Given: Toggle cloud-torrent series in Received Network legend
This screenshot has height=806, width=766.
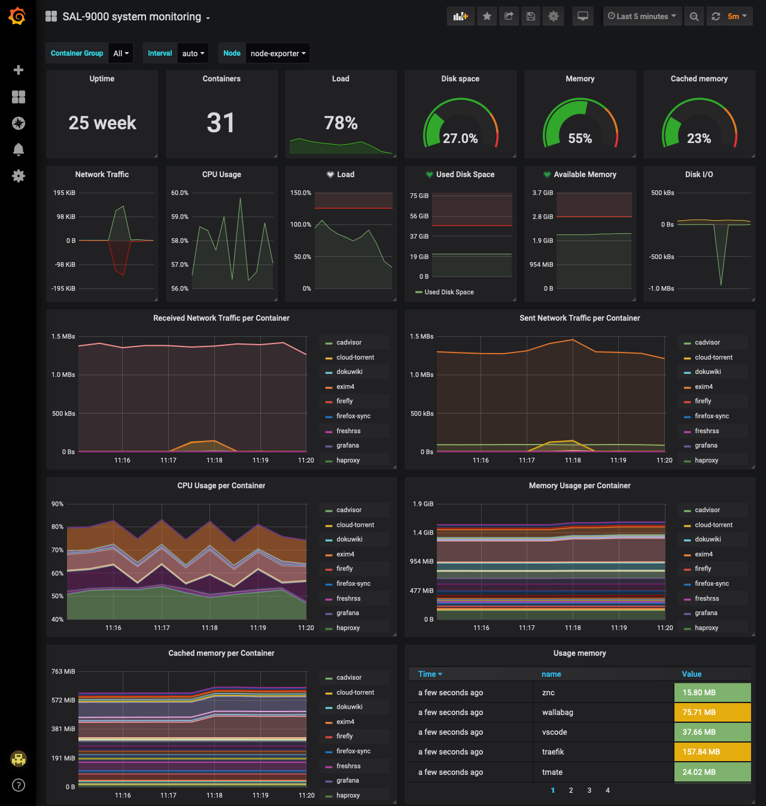Looking at the screenshot, I should [x=355, y=357].
